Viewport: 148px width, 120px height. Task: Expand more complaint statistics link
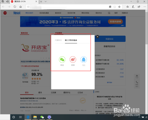click(x=110, y=83)
